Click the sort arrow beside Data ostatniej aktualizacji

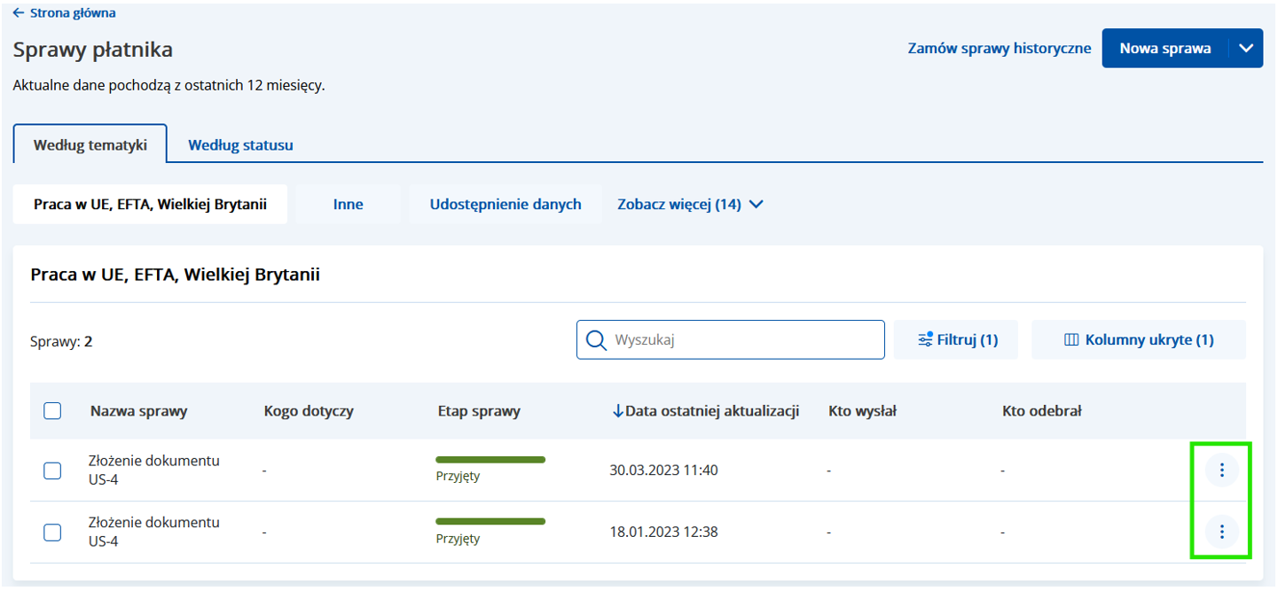(618, 411)
